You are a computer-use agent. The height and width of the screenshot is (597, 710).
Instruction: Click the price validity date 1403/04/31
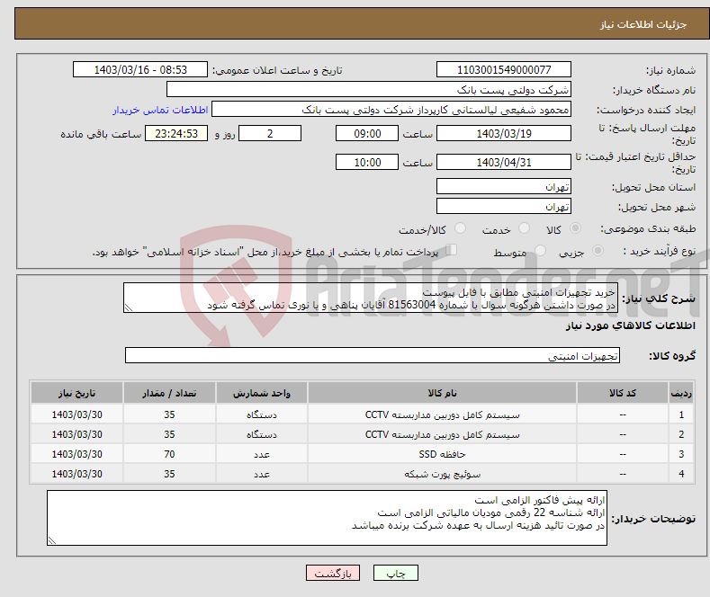tap(504, 162)
